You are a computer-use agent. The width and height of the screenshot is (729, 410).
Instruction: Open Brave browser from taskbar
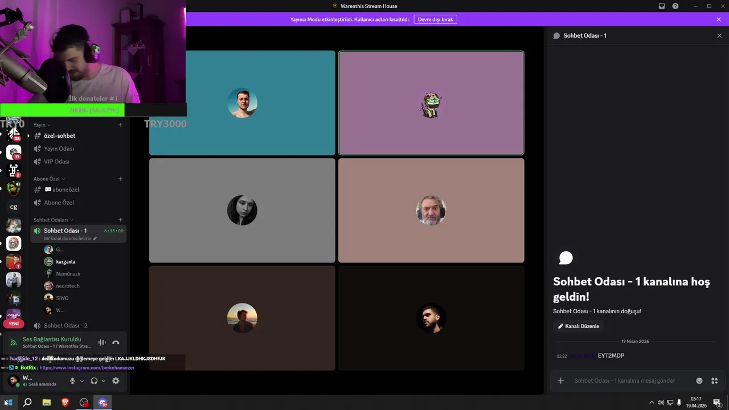point(65,403)
